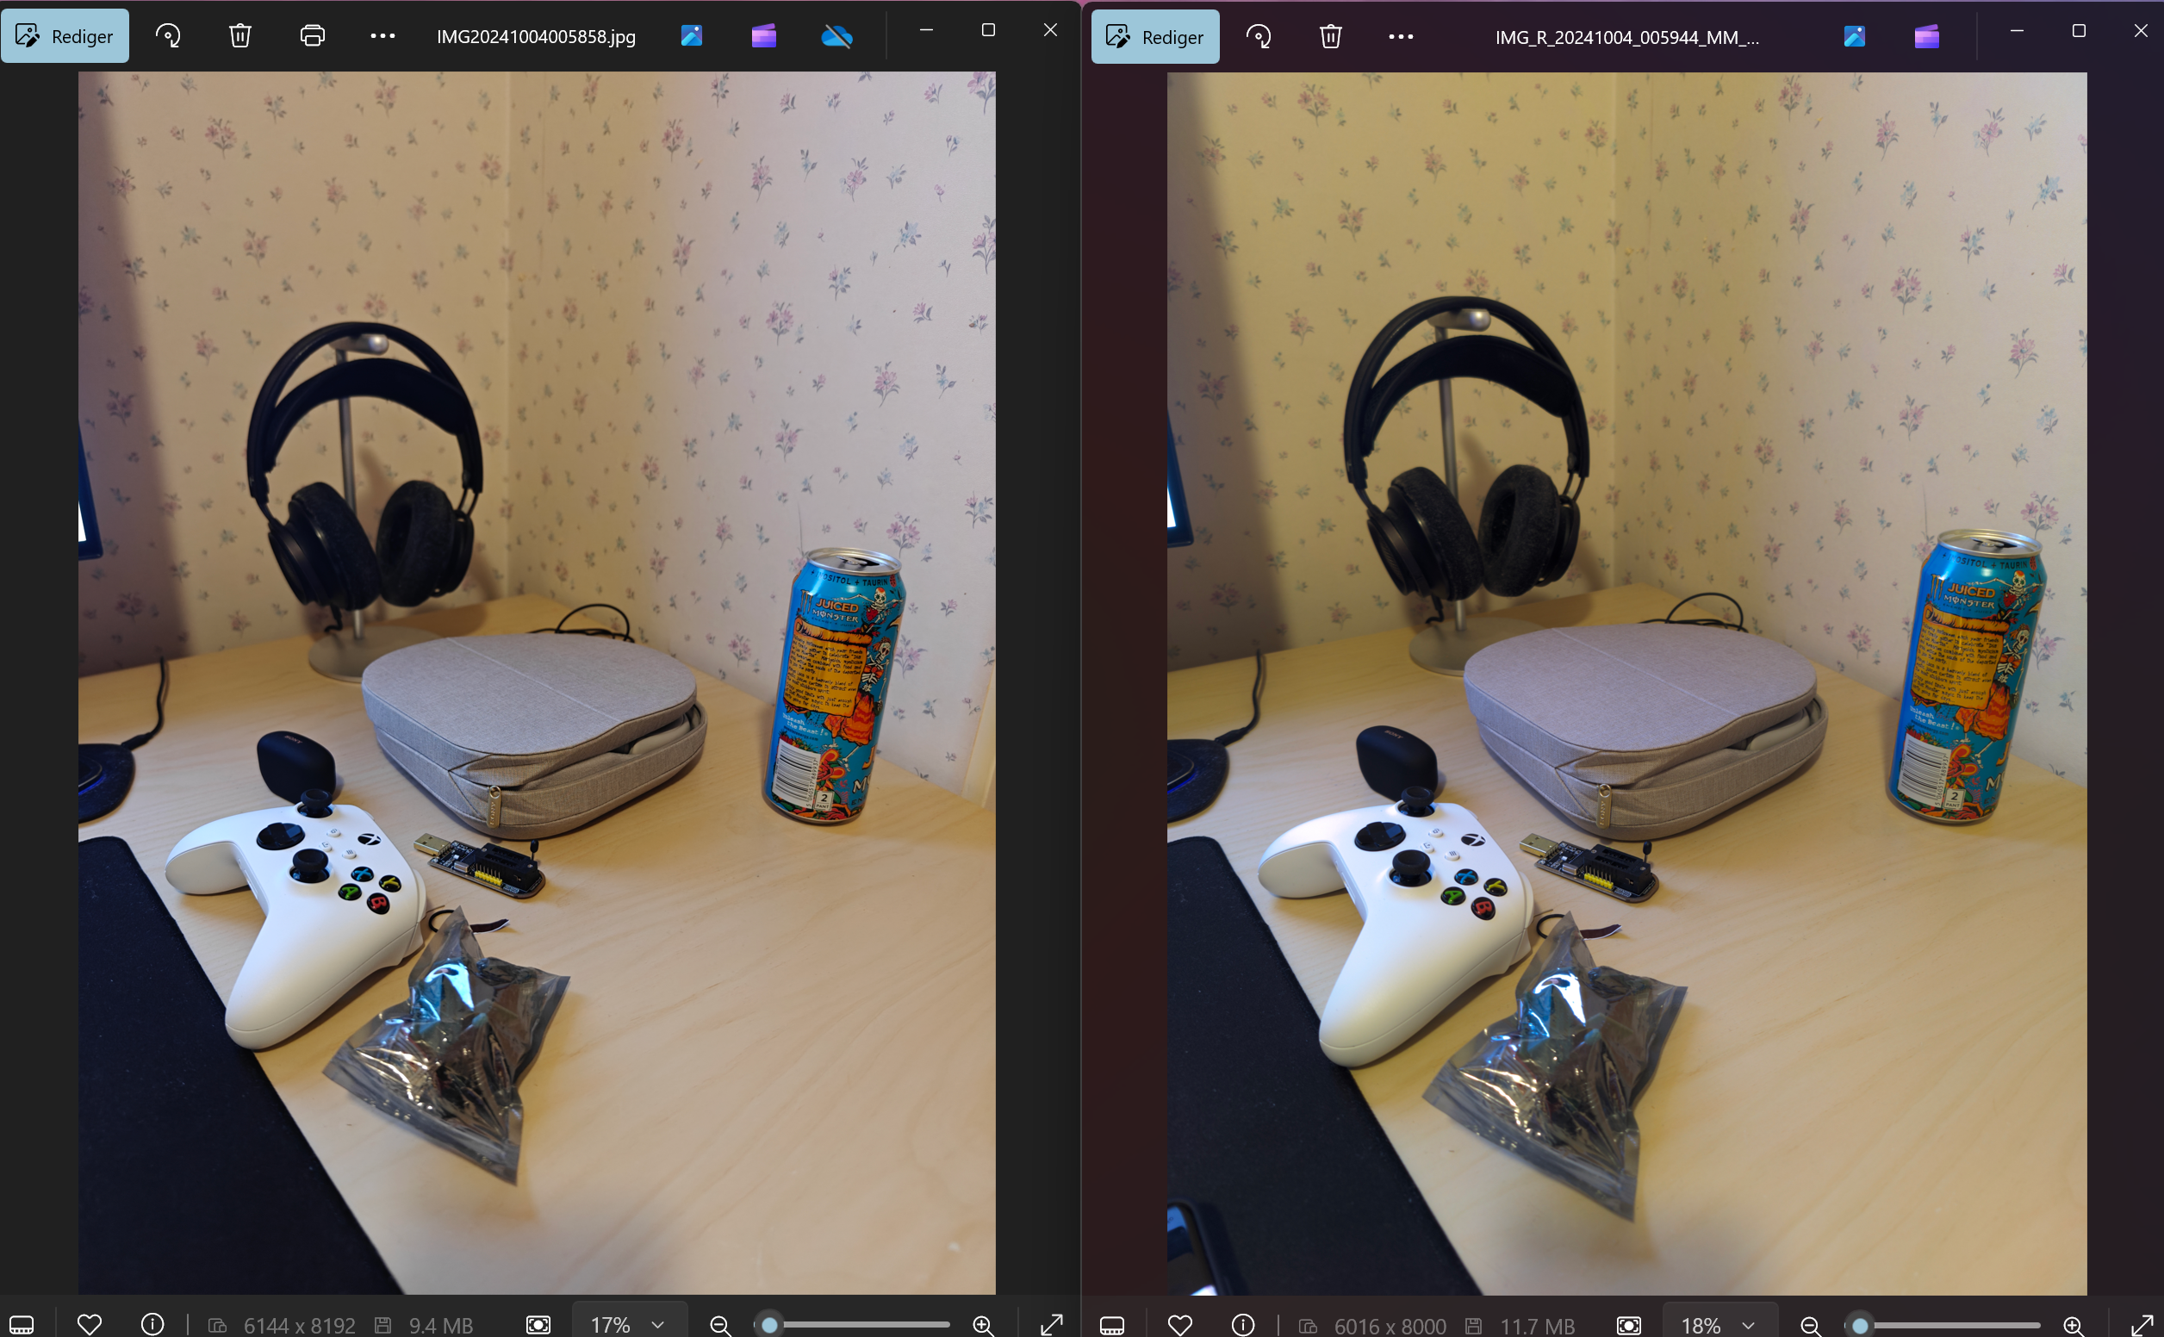The image size is (2164, 1337).
Task: Favorite the right photo with heart icon
Action: click(1180, 1325)
